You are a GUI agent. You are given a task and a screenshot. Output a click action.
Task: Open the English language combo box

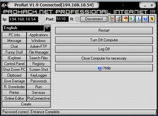26,28
